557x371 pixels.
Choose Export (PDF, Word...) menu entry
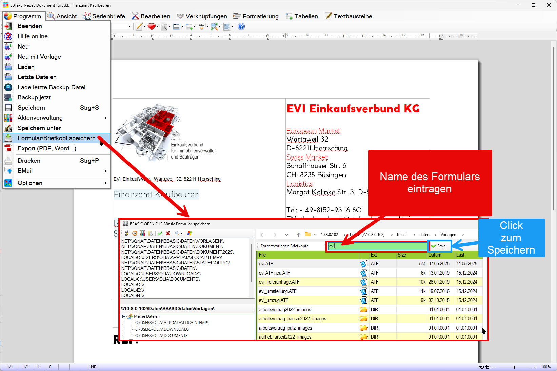click(56, 148)
